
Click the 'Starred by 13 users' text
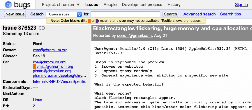21,34
